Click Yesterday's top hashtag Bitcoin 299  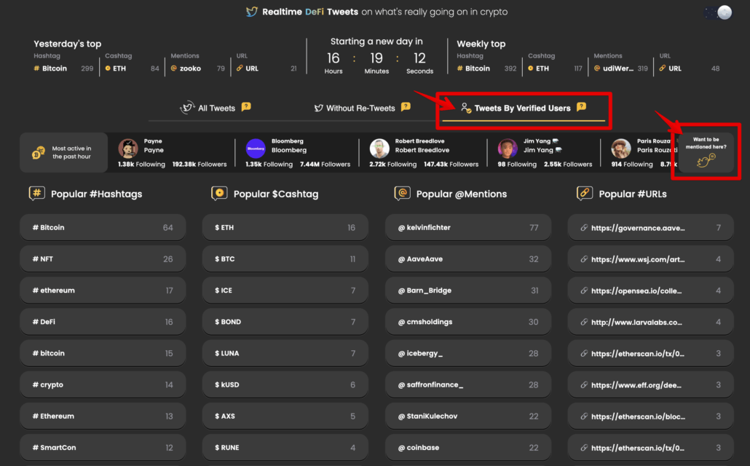tap(63, 68)
